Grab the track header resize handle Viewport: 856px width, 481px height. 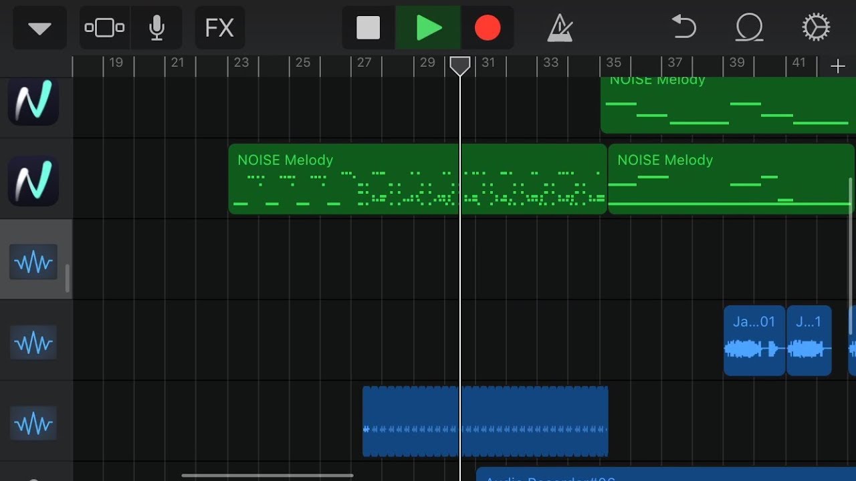tap(67, 278)
